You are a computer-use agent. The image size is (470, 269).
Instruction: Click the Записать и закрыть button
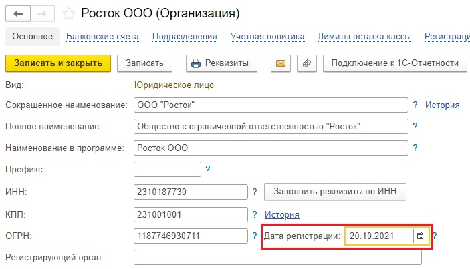(x=58, y=63)
